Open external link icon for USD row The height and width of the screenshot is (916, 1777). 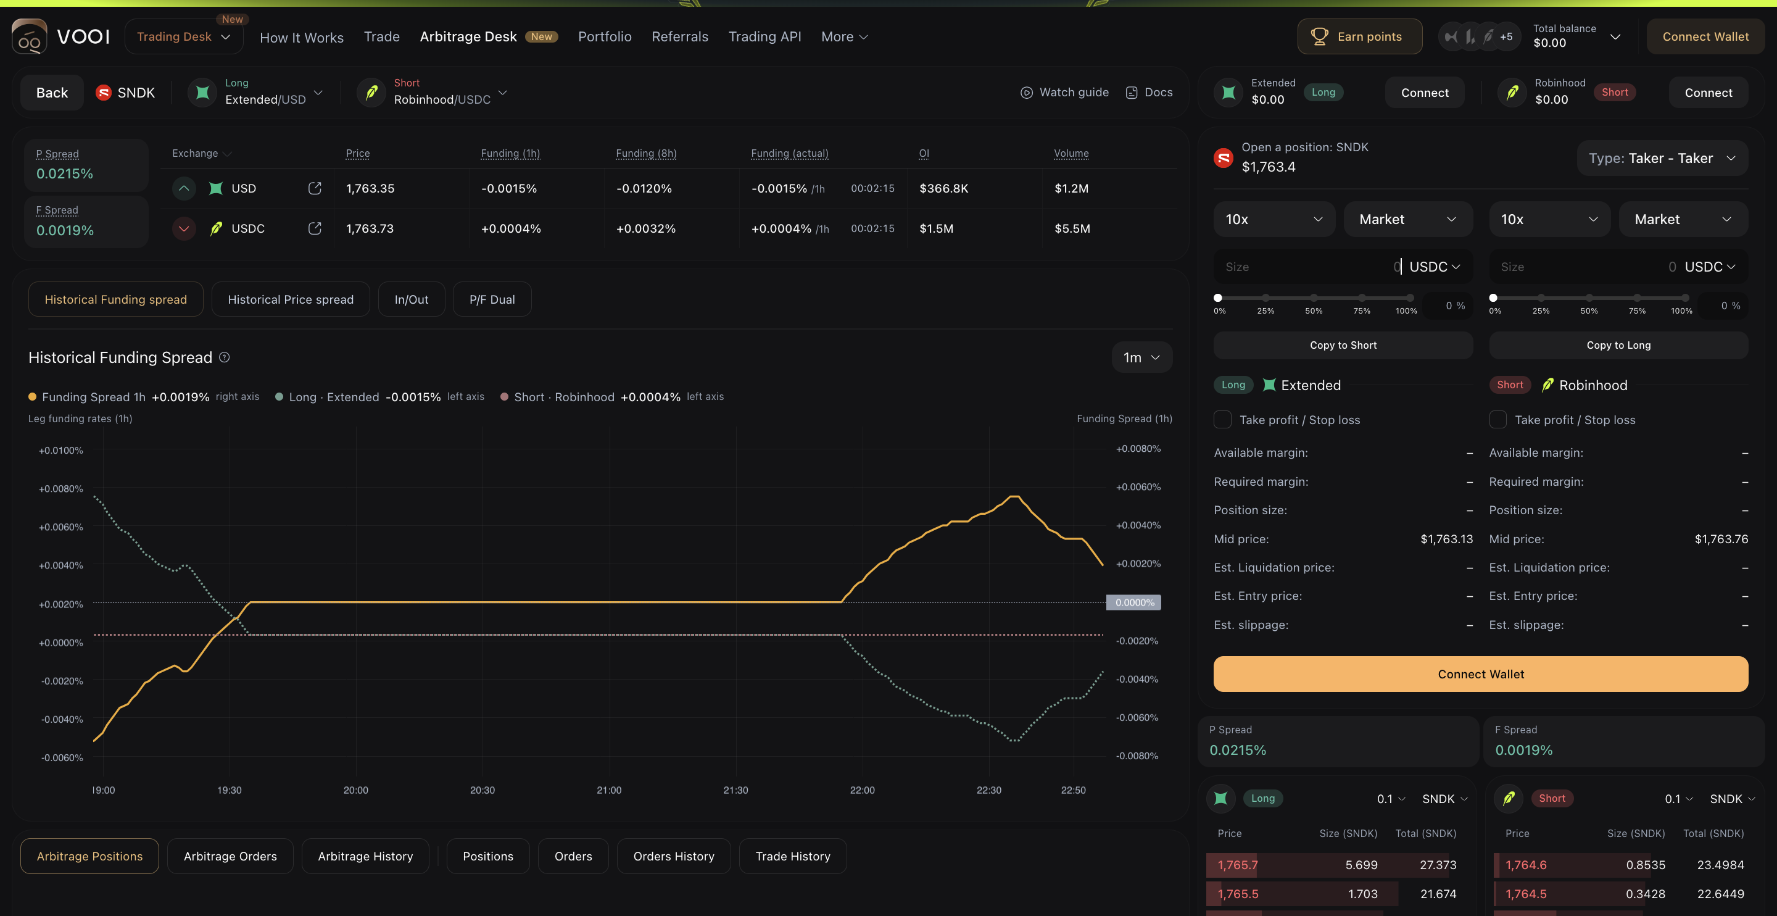point(315,188)
